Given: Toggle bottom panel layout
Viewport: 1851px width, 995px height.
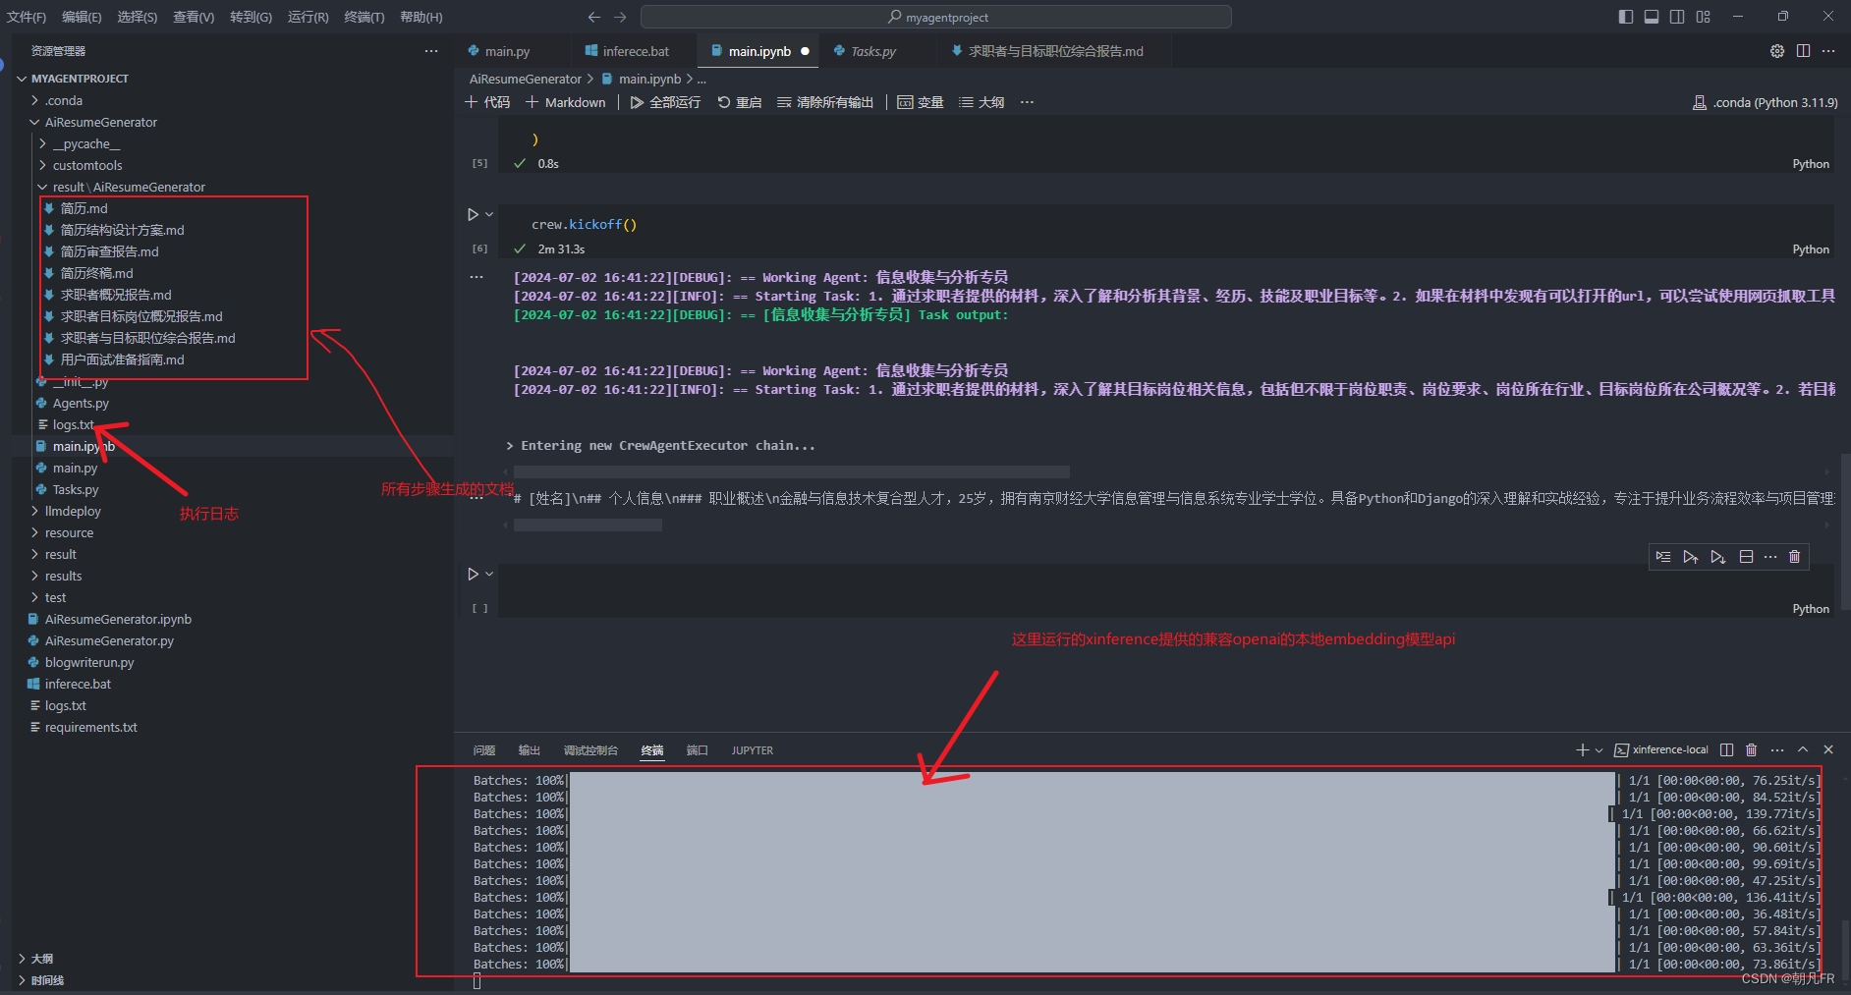Looking at the screenshot, I should coord(1652,17).
